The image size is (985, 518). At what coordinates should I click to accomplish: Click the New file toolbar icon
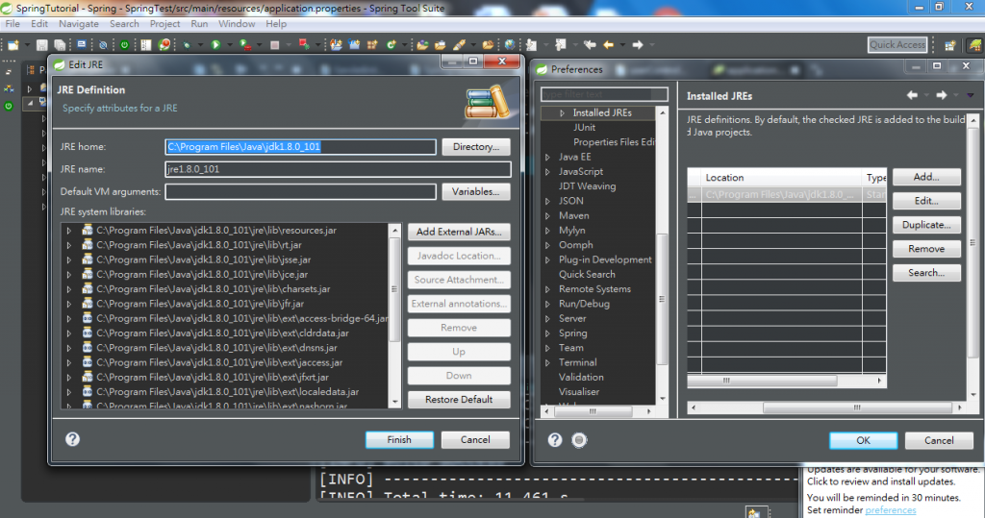click(x=13, y=44)
